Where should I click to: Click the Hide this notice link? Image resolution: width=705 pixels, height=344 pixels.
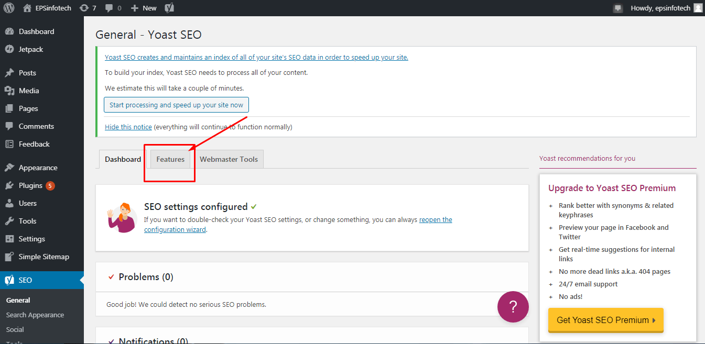[128, 127]
